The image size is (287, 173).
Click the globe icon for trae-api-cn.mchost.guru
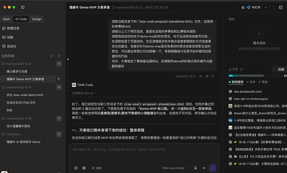pyautogui.click(x=230, y=99)
